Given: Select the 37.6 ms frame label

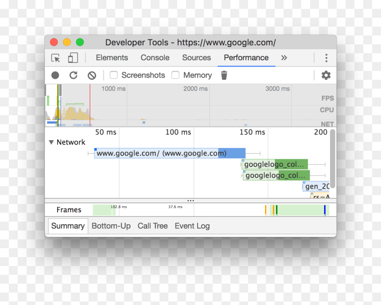Looking at the screenshot, I should click(x=175, y=207).
